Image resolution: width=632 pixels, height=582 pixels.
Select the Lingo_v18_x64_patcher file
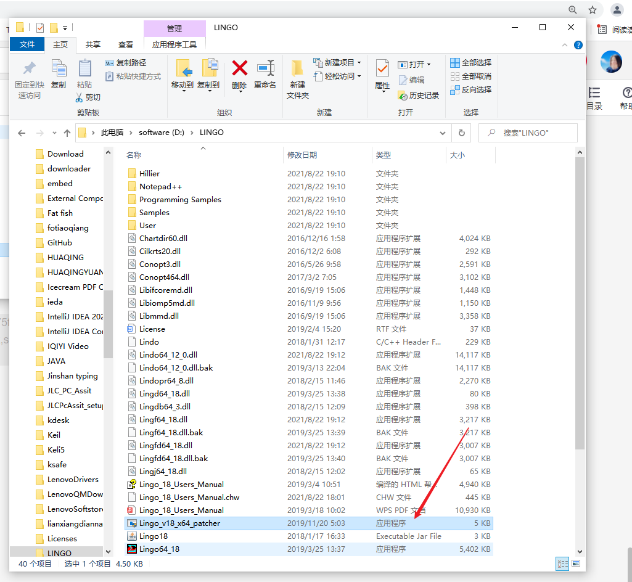pyautogui.click(x=308, y=523)
